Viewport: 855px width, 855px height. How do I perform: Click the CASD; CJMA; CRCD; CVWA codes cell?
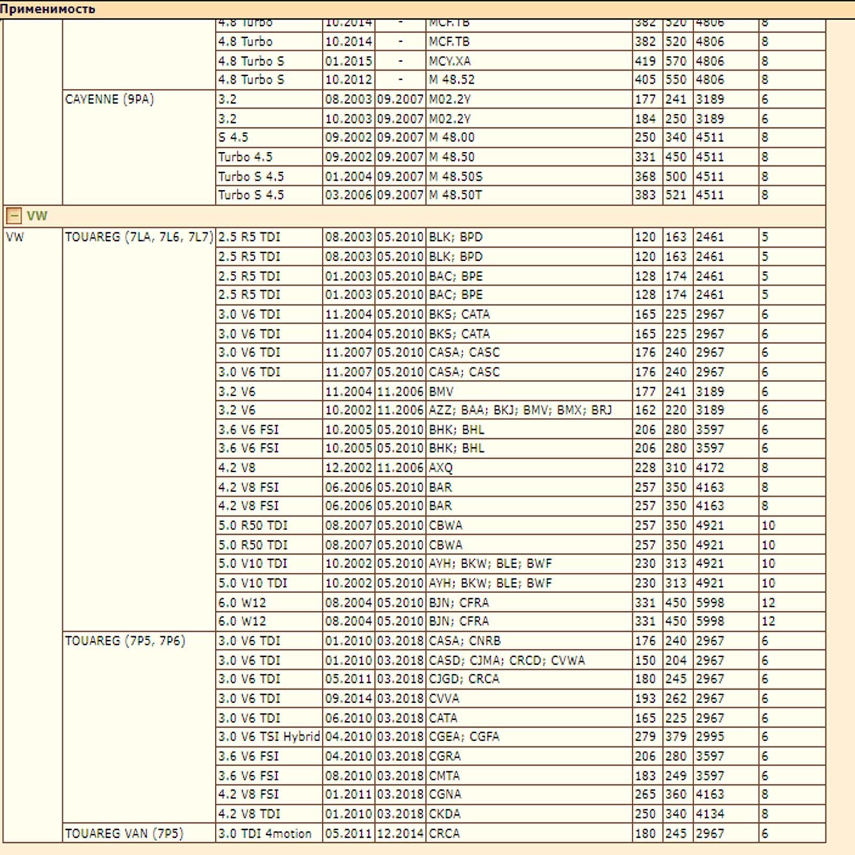coord(507,660)
